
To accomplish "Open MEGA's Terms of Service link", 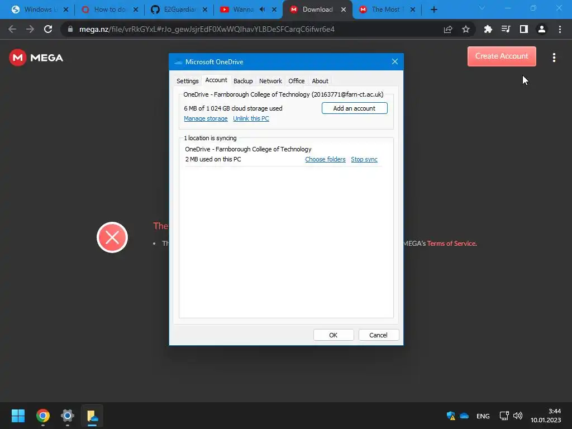I will point(452,244).
